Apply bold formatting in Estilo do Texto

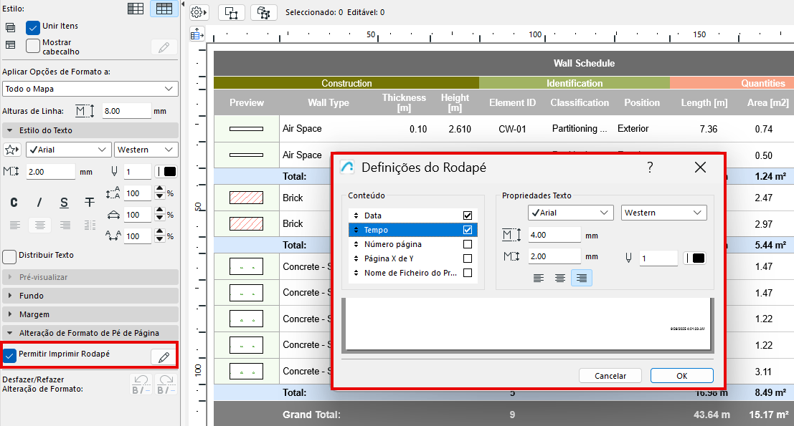14,202
